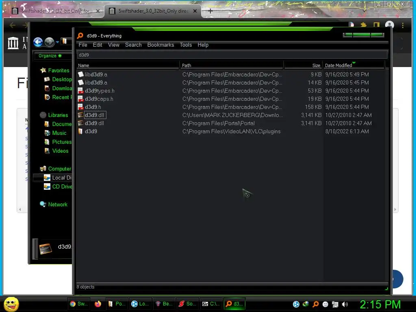Click the d3d9 folder icon in VLC plugins row
The width and height of the screenshot is (416, 312).
[81, 131]
